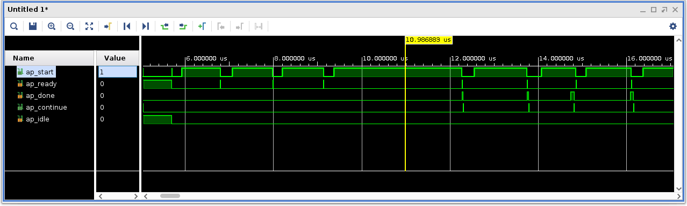Click the ap_start signal icon
This screenshot has height=206, width=687.
click(20, 72)
